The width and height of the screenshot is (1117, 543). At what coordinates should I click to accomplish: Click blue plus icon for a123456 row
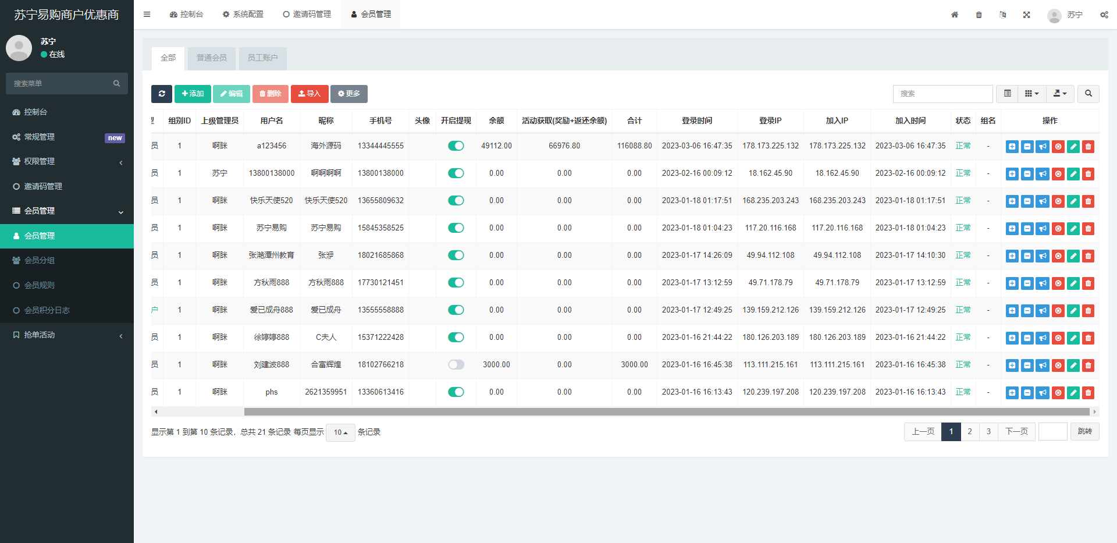pyautogui.click(x=1012, y=147)
